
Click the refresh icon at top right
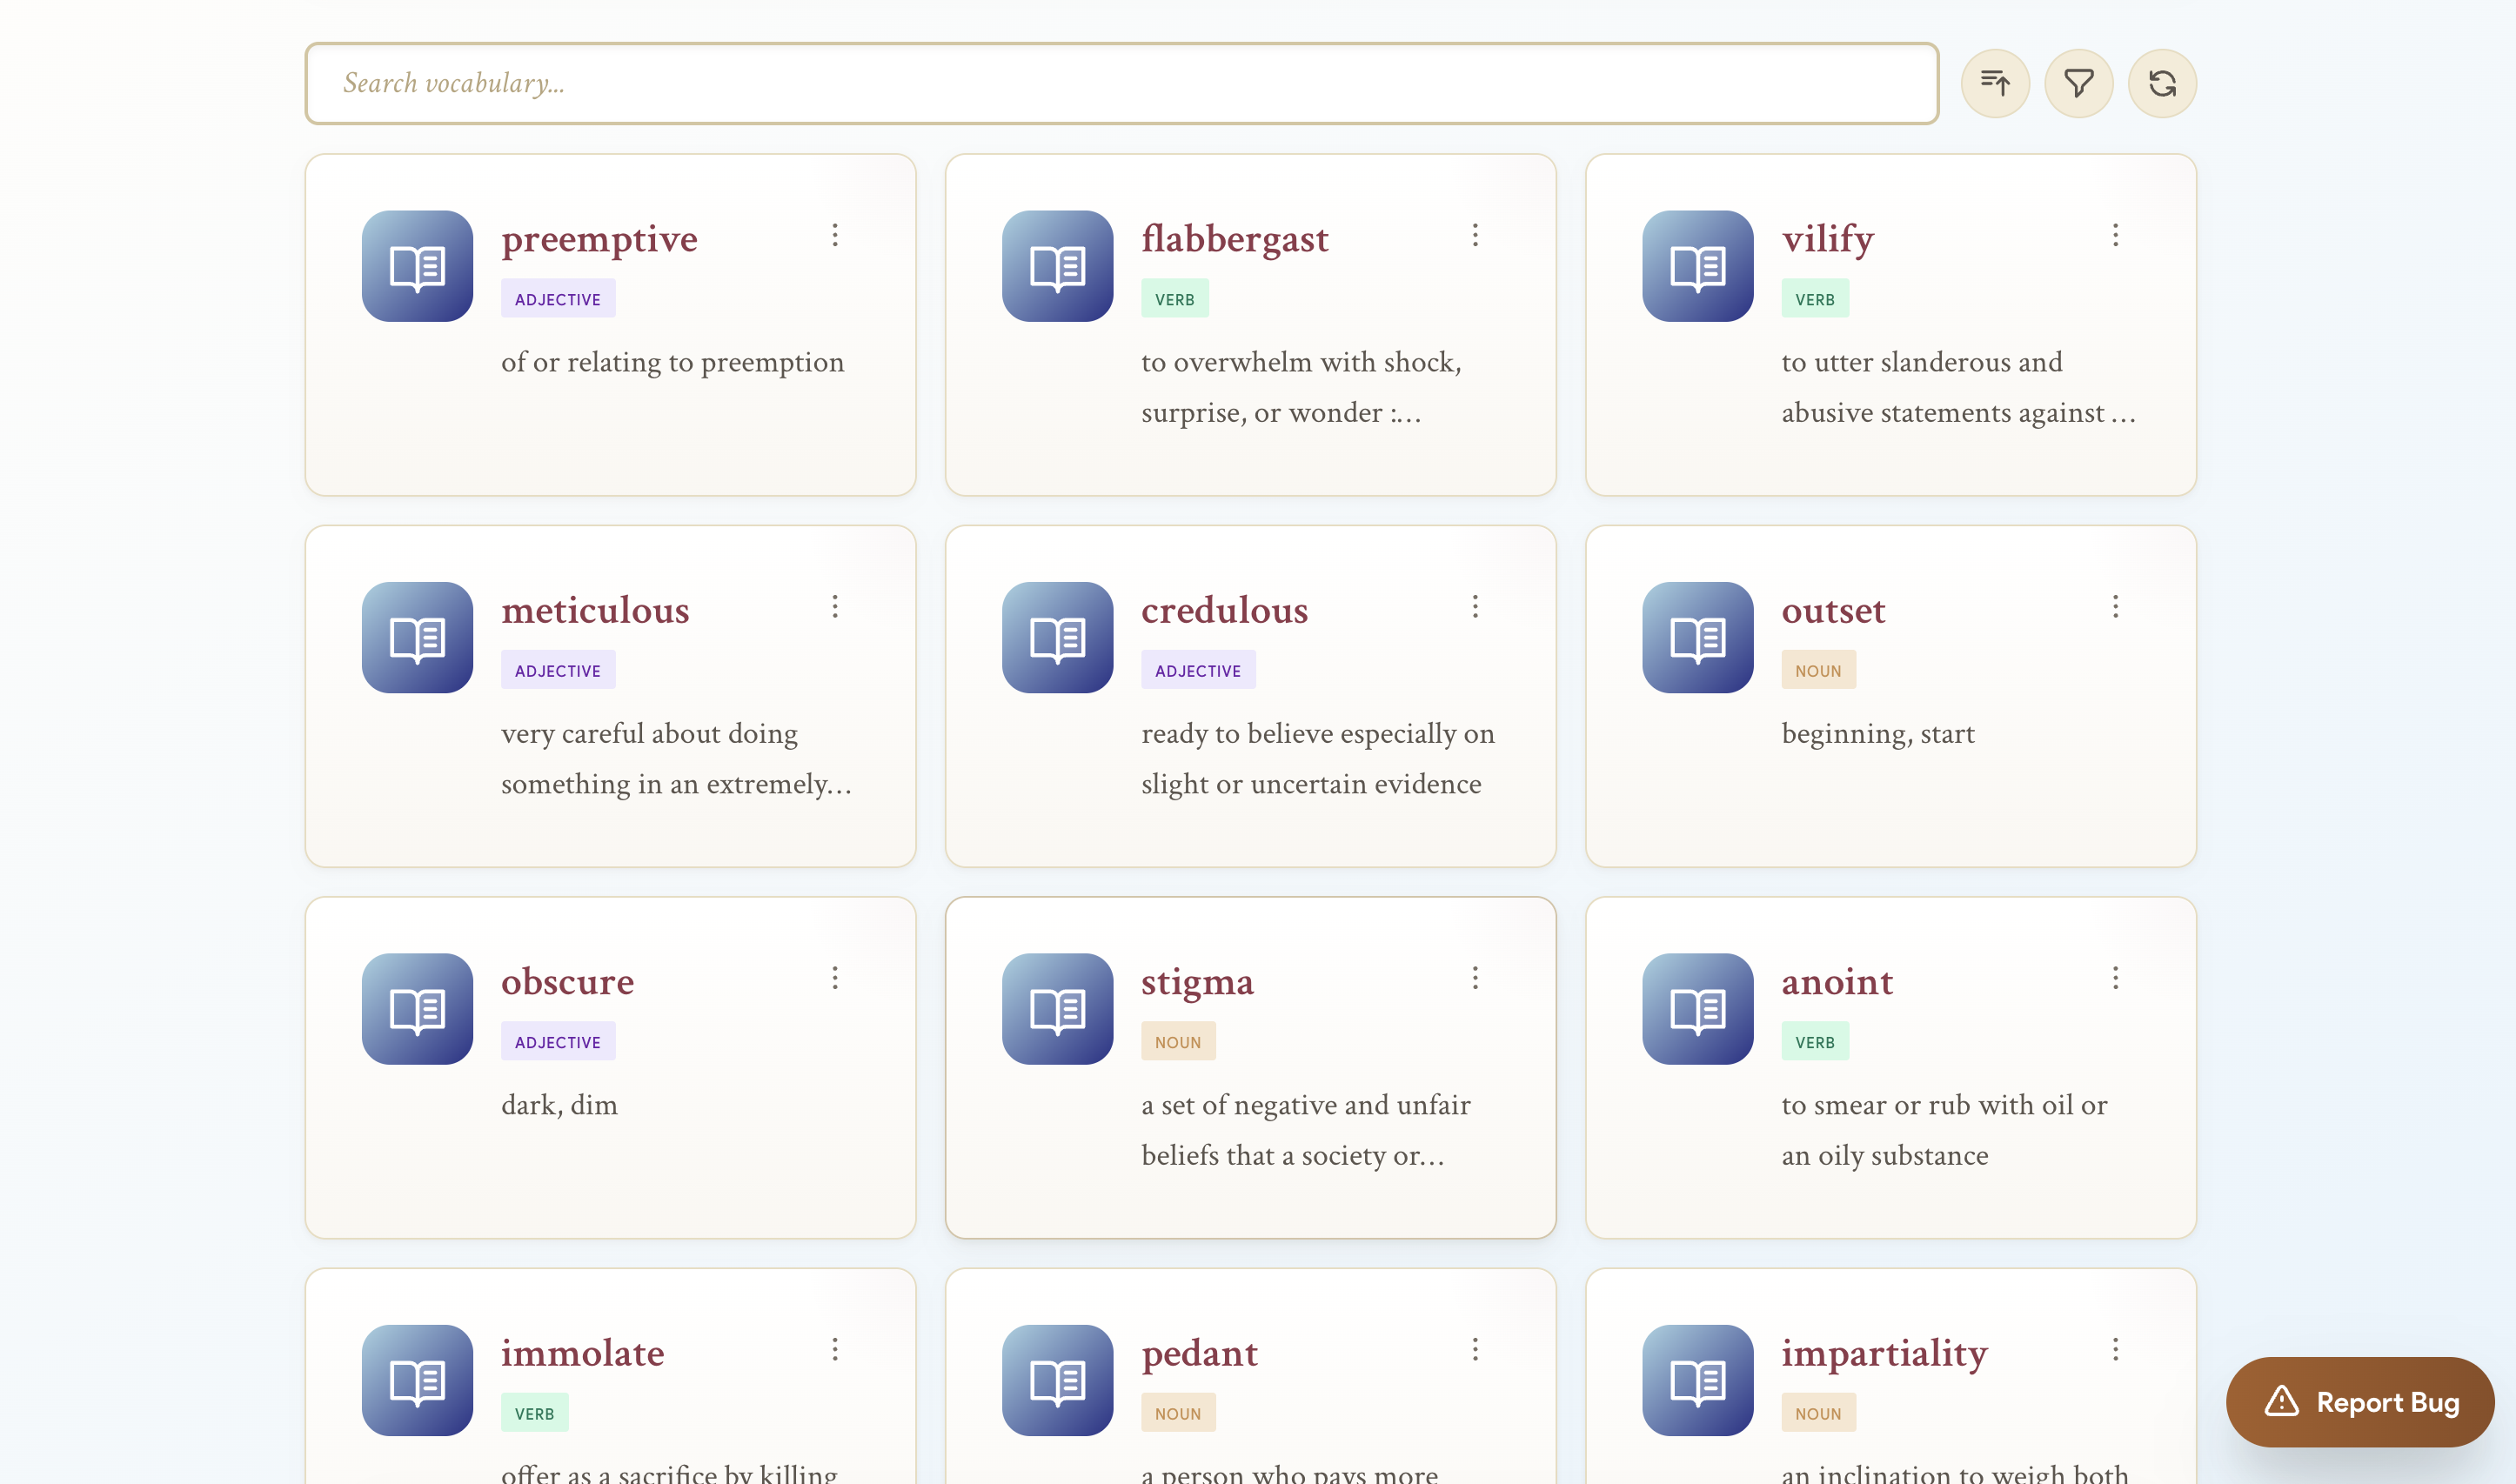click(x=2162, y=83)
